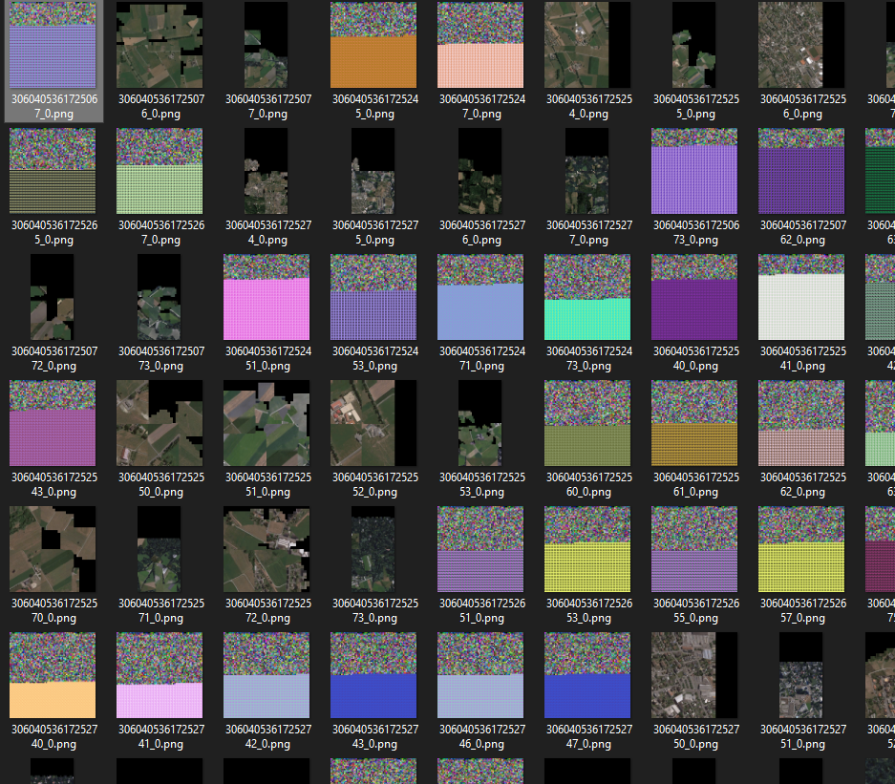Select lavender thumbnail 30604053617250673_0.png

point(694,171)
